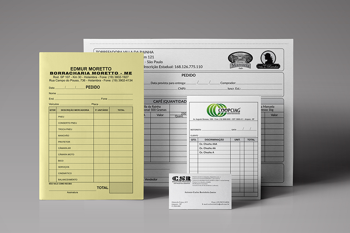Click the Vendedor label
Viewport: 350px width, 233px height.
(x=151, y=179)
